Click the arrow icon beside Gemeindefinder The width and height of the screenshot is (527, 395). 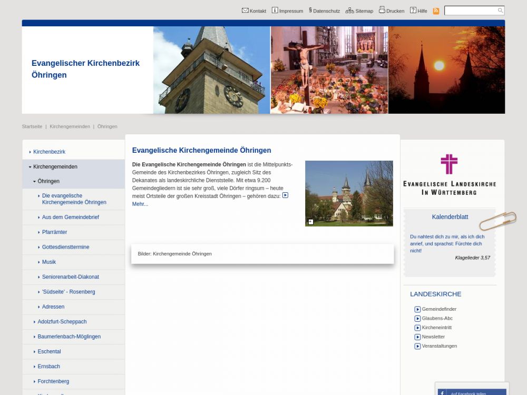[417, 310]
